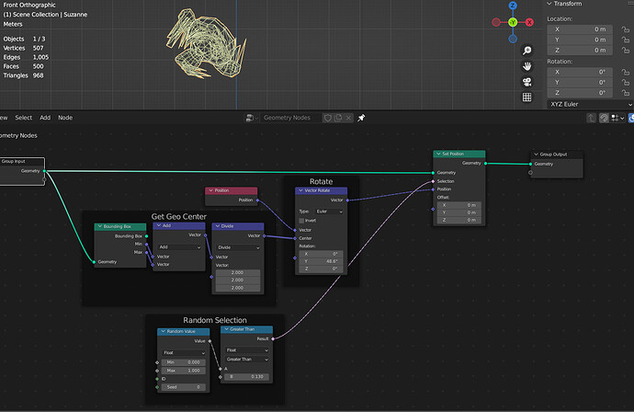The height and width of the screenshot is (412, 634).
Task: Click the negative Z gizmo ball
Action: coord(513,39)
